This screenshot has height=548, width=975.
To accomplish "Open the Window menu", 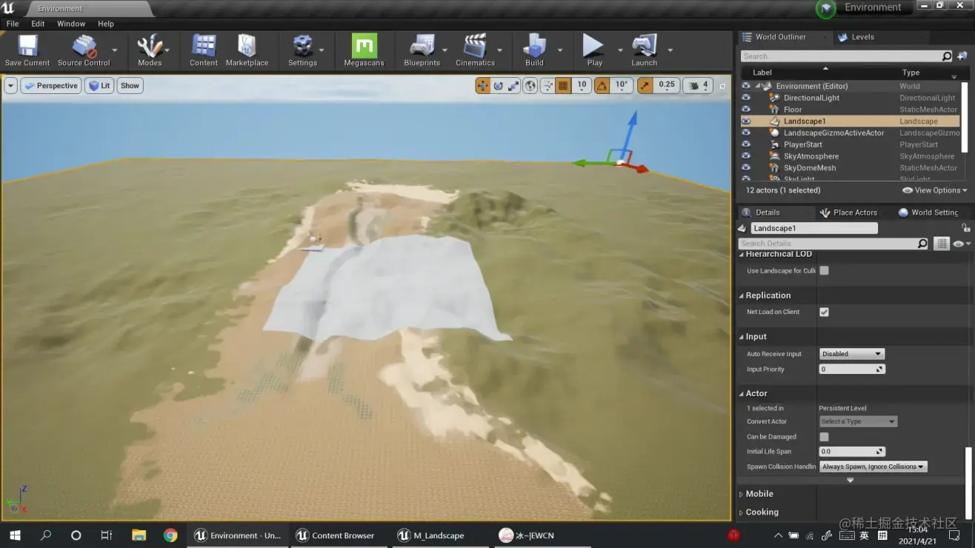I will point(71,24).
